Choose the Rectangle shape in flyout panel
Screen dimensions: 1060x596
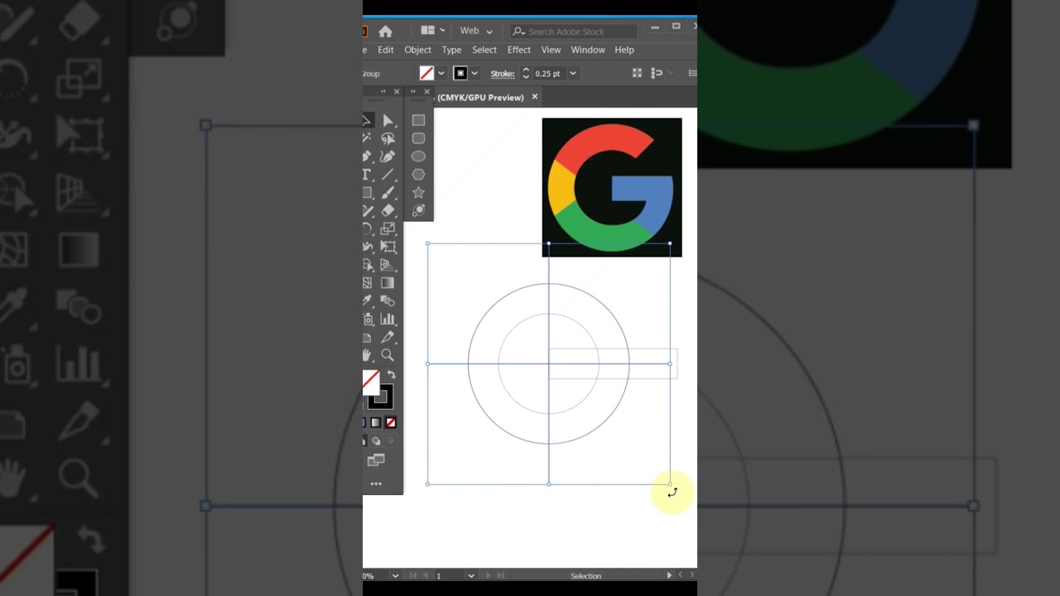418,120
